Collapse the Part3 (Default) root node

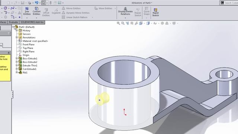tap(13, 27)
